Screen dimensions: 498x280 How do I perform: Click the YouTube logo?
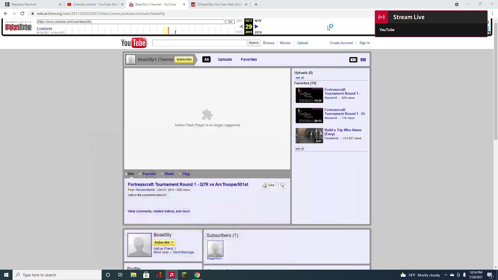(134, 43)
